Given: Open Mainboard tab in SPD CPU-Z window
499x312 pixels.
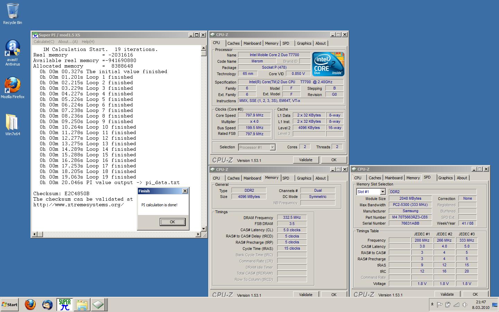Looking at the screenshot, I should pos(394,178).
